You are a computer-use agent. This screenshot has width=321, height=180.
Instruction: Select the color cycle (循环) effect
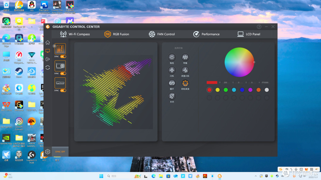(x=172, y=83)
